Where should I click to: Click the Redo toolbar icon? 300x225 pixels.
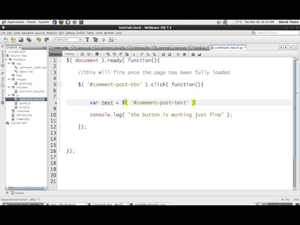[46, 40]
